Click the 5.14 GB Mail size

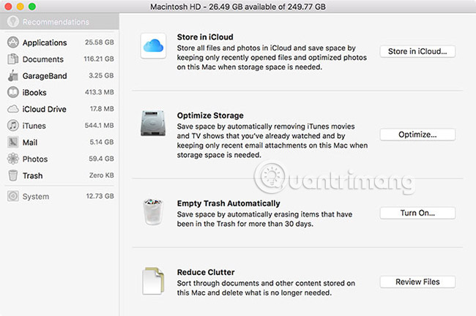tap(101, 142)
